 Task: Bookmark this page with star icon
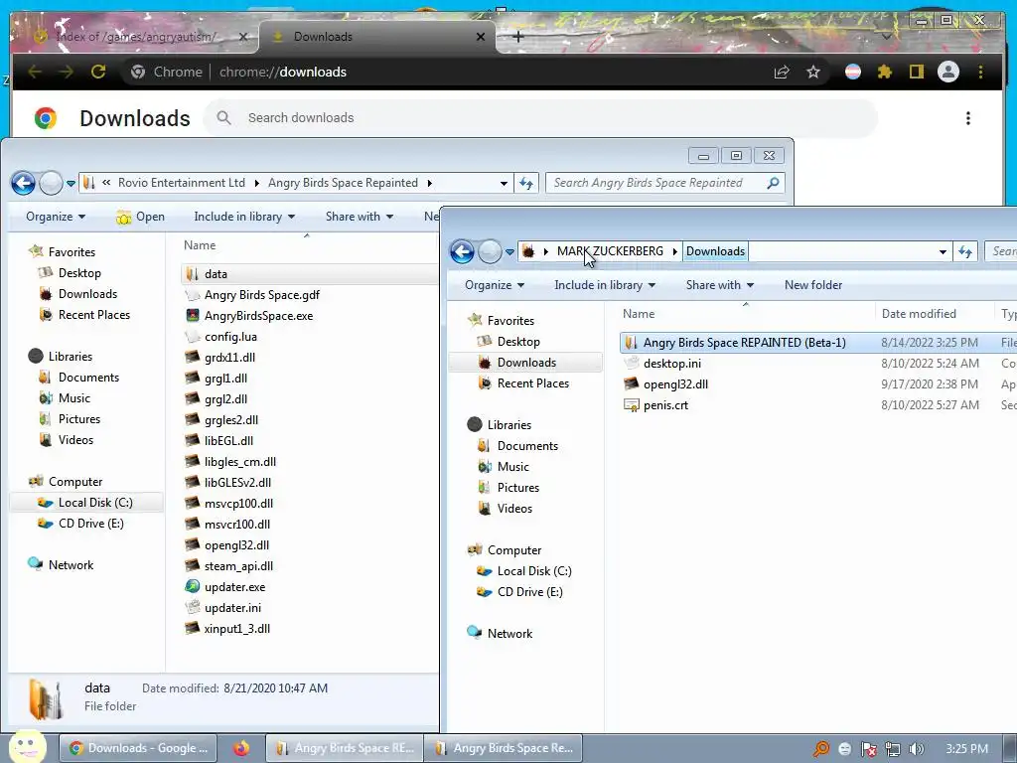tap(813, 72)
